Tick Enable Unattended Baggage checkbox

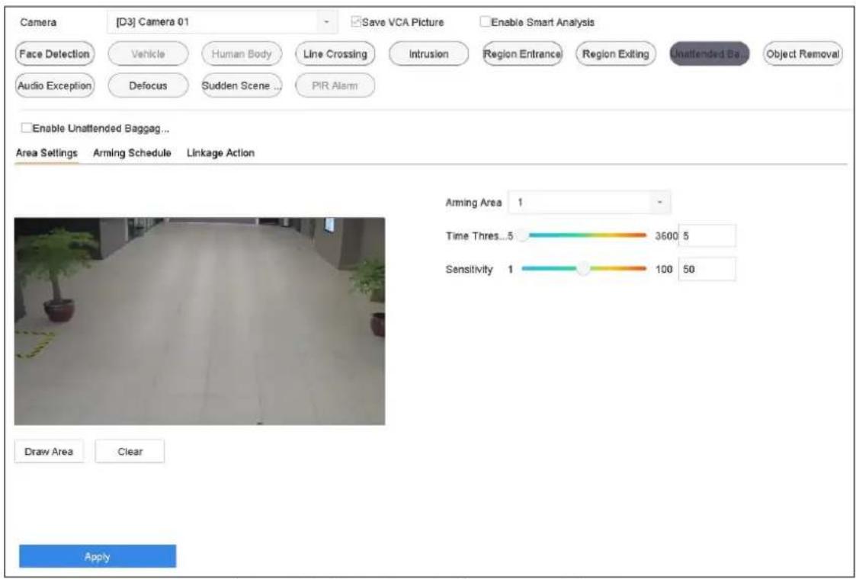click(x=26, y=128)
